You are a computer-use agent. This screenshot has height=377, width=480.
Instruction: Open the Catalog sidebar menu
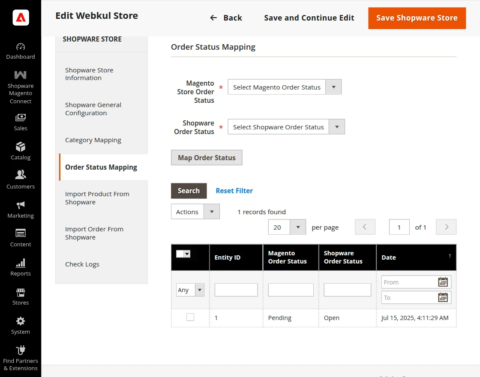(x=20, y=151)
